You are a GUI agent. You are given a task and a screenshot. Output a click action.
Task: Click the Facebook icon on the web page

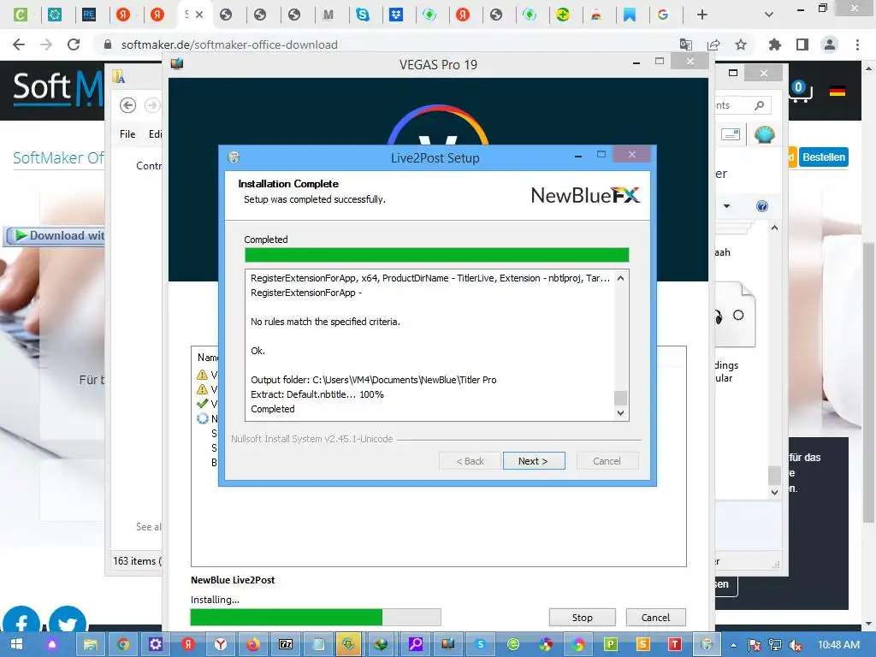coord(21,619)
